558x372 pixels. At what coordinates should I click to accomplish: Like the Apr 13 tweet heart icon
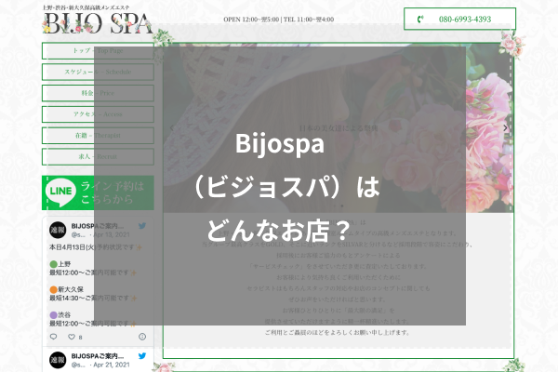tap(72, 337)
